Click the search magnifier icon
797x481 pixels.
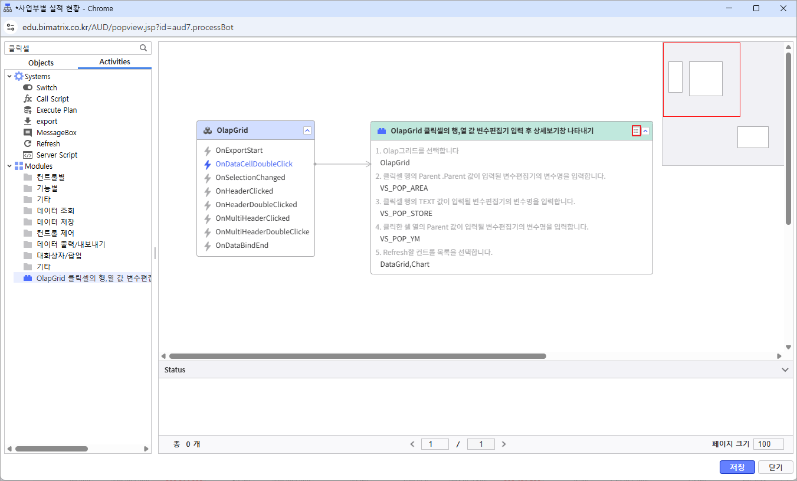coord(143,48)
